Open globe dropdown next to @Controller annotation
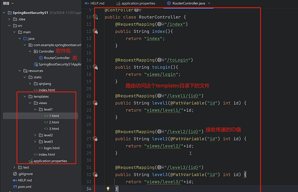The width and height of the screenshot is (298, 192). pyautogui.click(x=138, y=10)
